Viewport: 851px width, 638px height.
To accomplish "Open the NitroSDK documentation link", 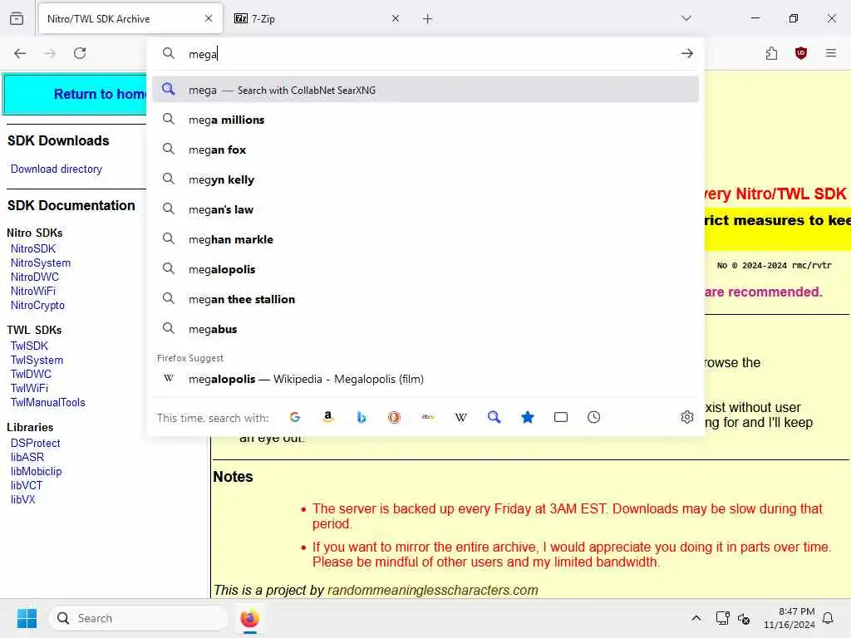I will (x=33, y=248).
